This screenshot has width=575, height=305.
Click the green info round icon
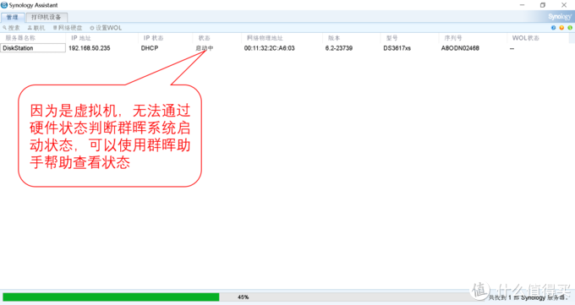point(569,28)
